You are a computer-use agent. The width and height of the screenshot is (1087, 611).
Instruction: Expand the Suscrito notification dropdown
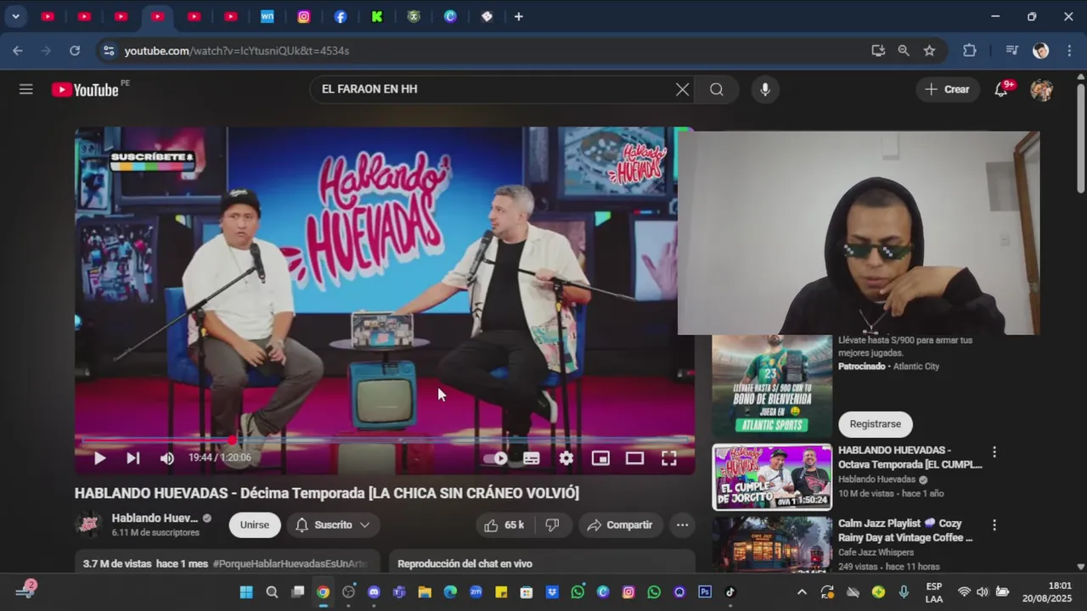tap(333, 525)
